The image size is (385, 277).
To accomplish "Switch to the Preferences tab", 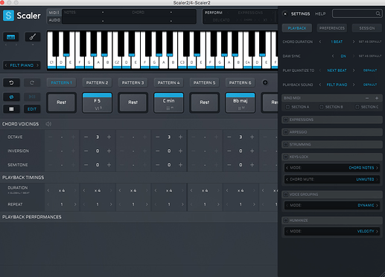I will (x=332, y=28).
